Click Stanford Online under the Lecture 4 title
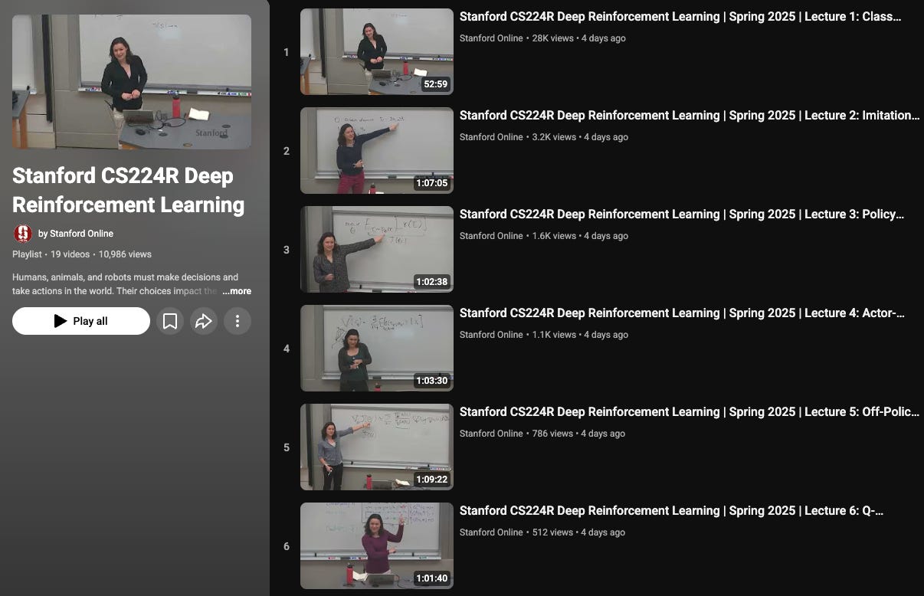Image resolution: width=924 pixels, height=596 pixels. coord(491,335)
